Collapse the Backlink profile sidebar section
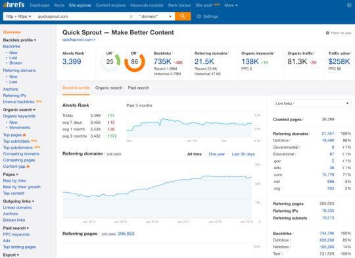The width and height of the screenshot is (355, 258). 20,40
